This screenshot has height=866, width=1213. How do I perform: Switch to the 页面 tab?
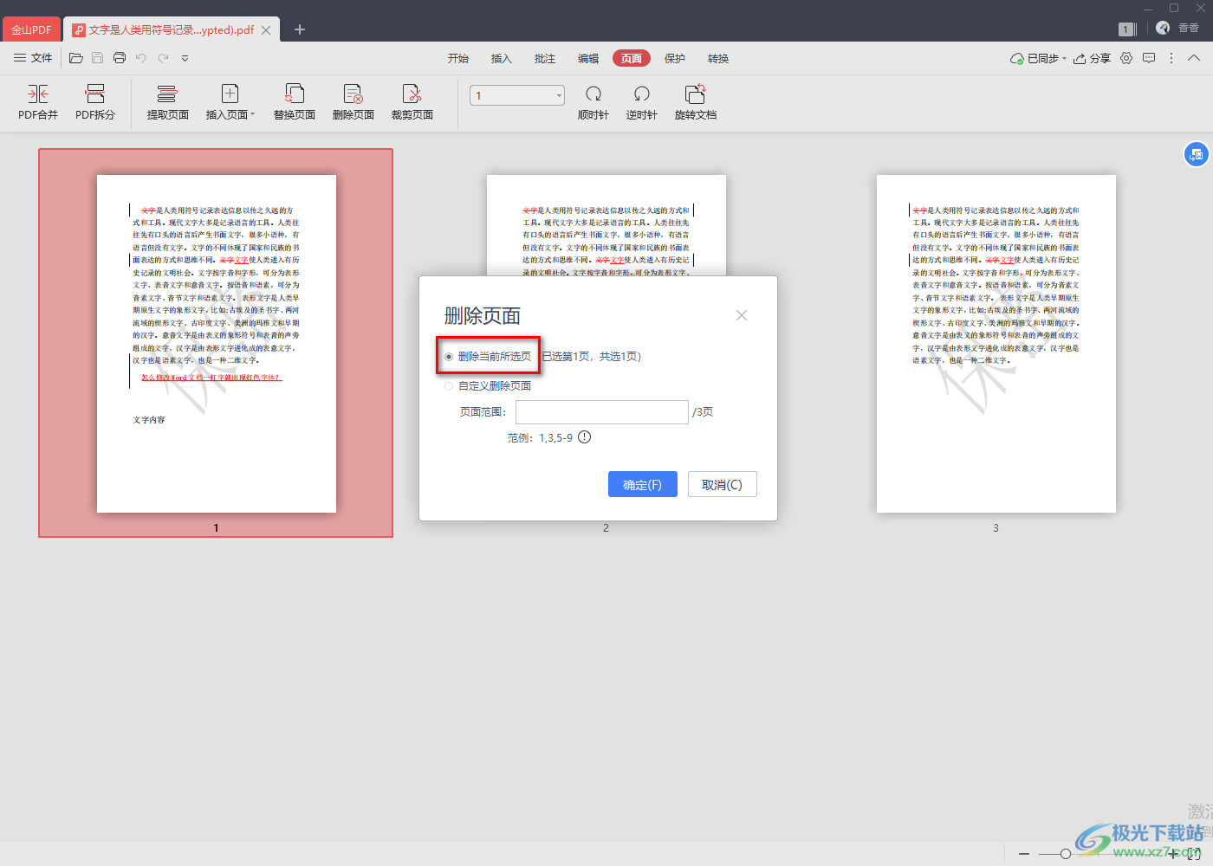pos(632,58)
